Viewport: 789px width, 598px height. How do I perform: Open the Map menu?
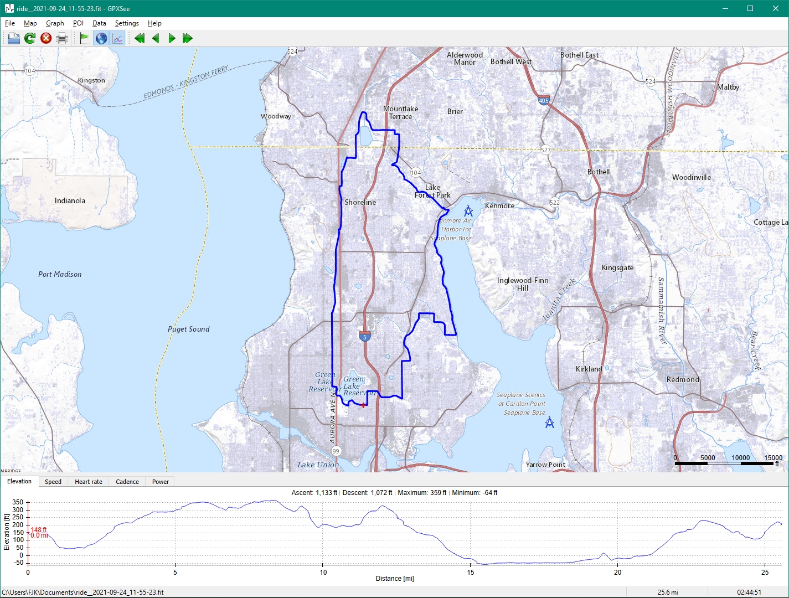30,23
